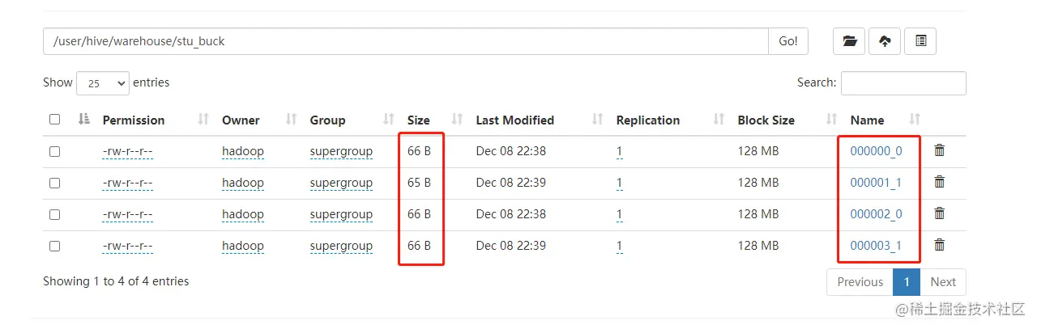
Task: Open file link 000002_0
Action: coord(876,214)
